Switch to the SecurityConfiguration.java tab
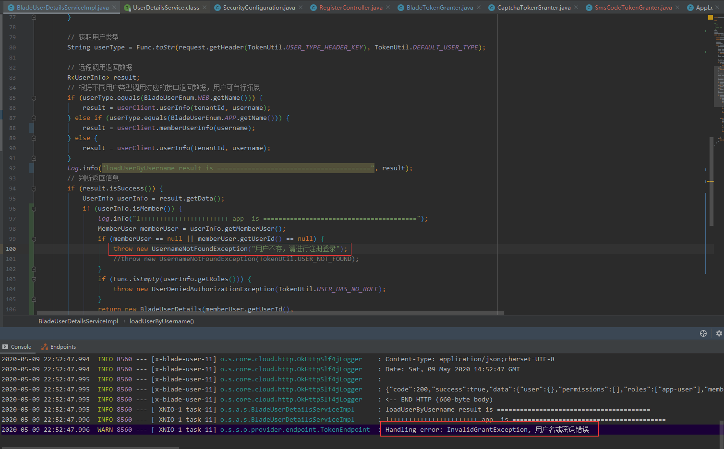 (x=259, y=8)
